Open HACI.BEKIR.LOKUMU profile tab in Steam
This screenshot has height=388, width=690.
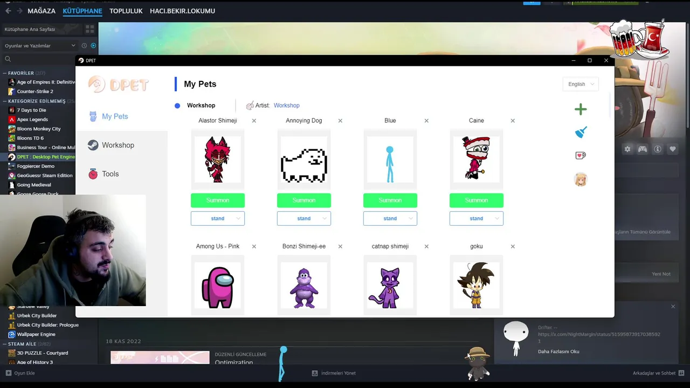tap(182, 11)
